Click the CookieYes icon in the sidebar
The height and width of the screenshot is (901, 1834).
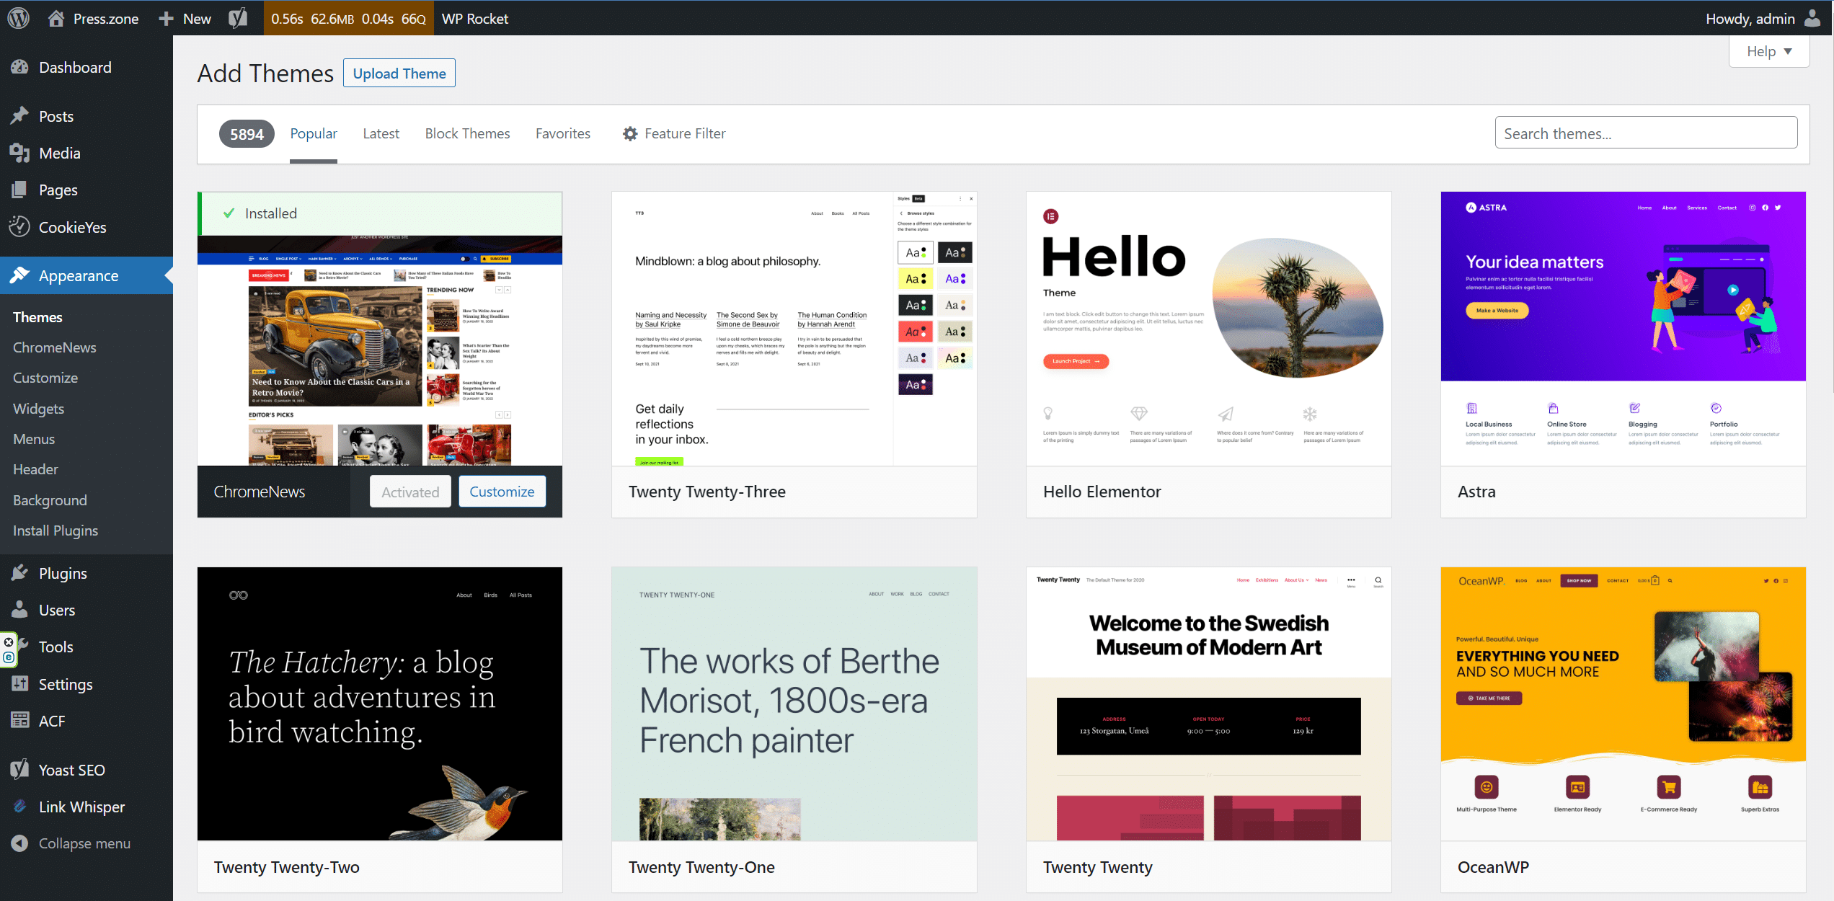(x=19, y=226)
